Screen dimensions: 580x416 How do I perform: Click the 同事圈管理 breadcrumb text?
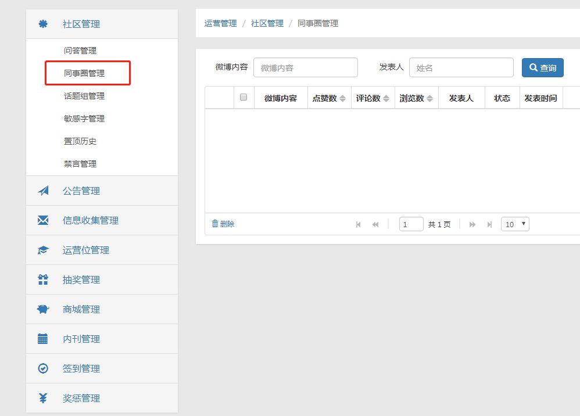[x=318, y=23]
